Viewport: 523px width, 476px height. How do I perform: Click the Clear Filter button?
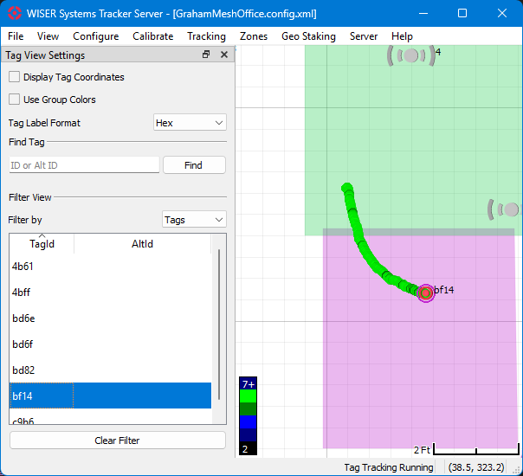coord(117,441)
